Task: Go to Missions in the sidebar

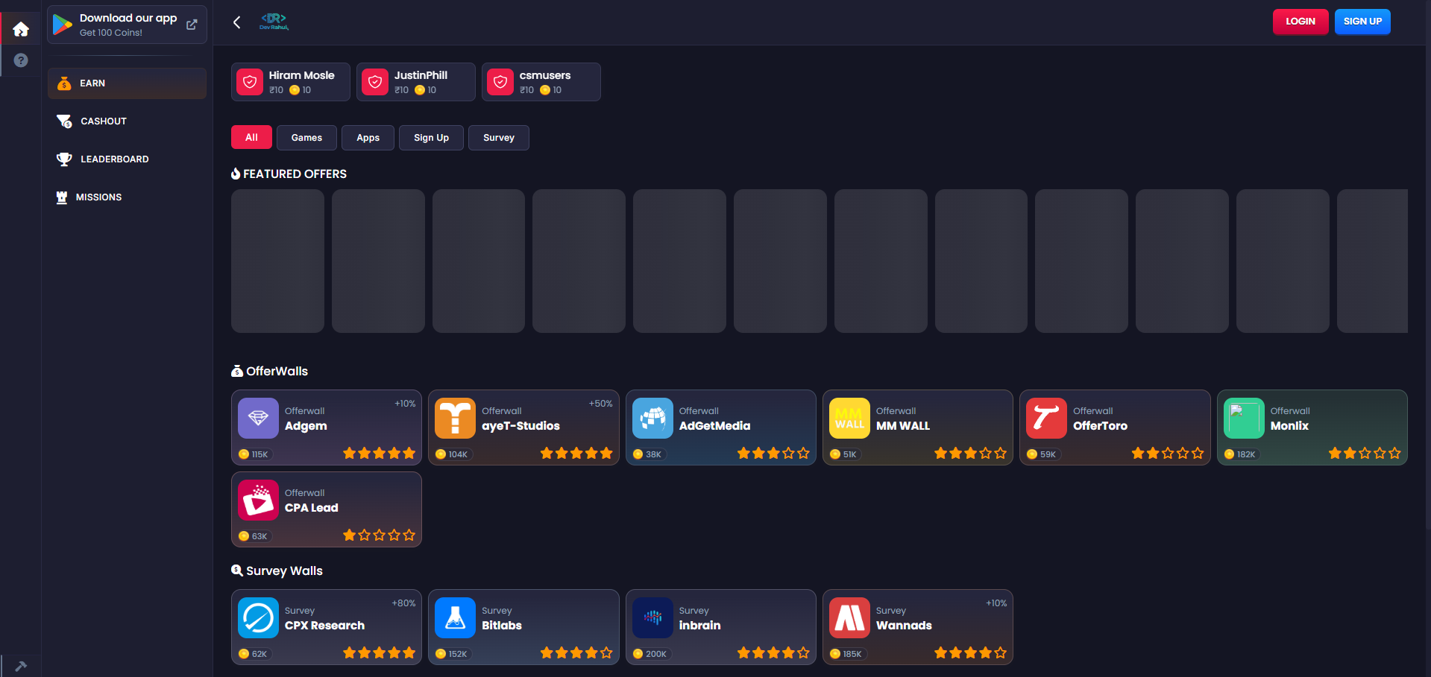Action: [x=98, y=197]
